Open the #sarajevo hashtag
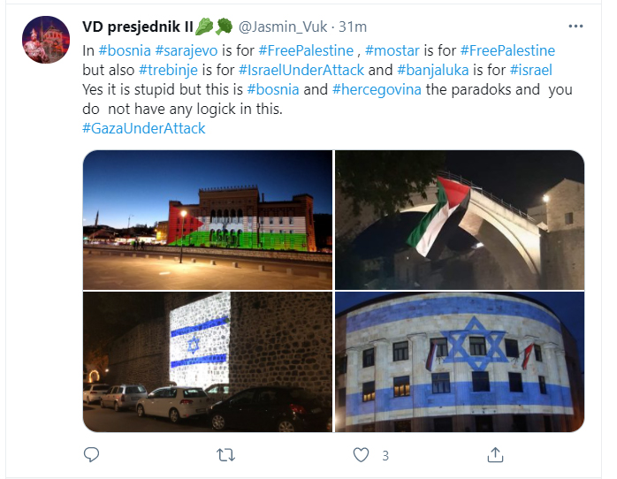The image size is (617, 479). [187, 50]
